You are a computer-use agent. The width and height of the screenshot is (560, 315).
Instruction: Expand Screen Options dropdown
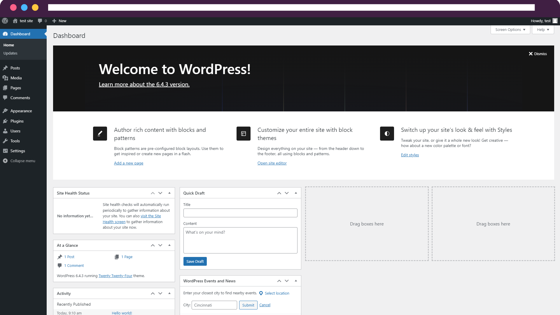(x=510, y=30)
